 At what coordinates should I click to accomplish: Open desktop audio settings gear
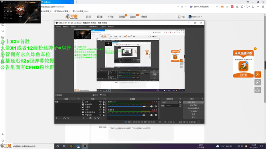pos(156,115)
